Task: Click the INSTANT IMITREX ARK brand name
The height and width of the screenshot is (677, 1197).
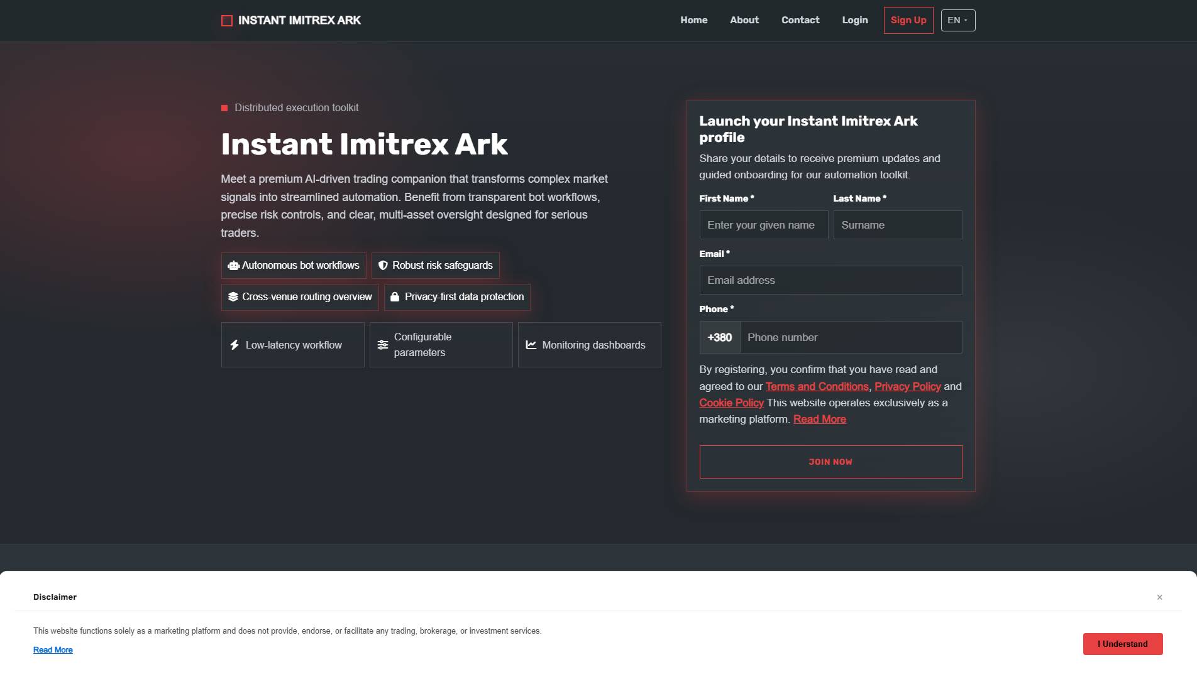Action: coord(299,21)
